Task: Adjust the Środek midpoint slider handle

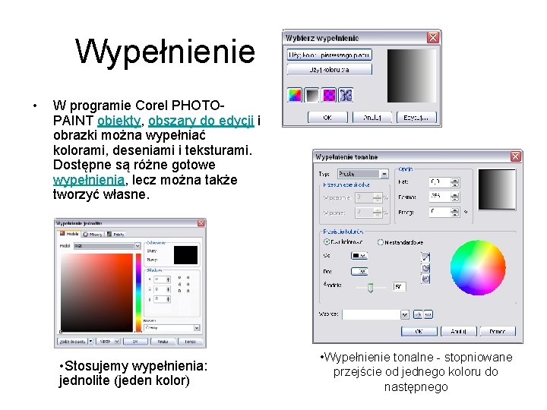Action: click(x=371, y=288)
